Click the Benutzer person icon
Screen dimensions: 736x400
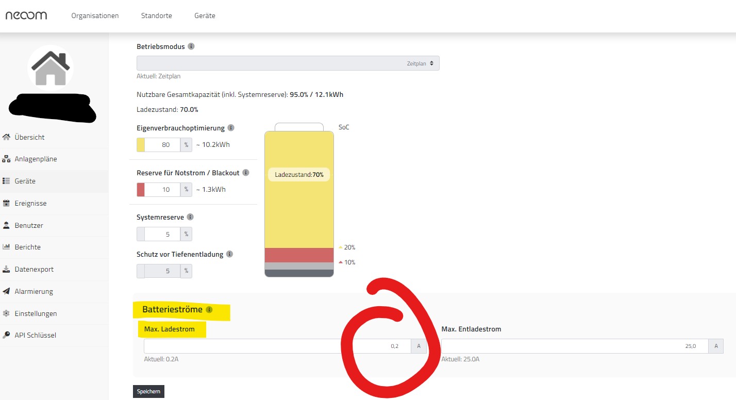[x=6, y=225]
